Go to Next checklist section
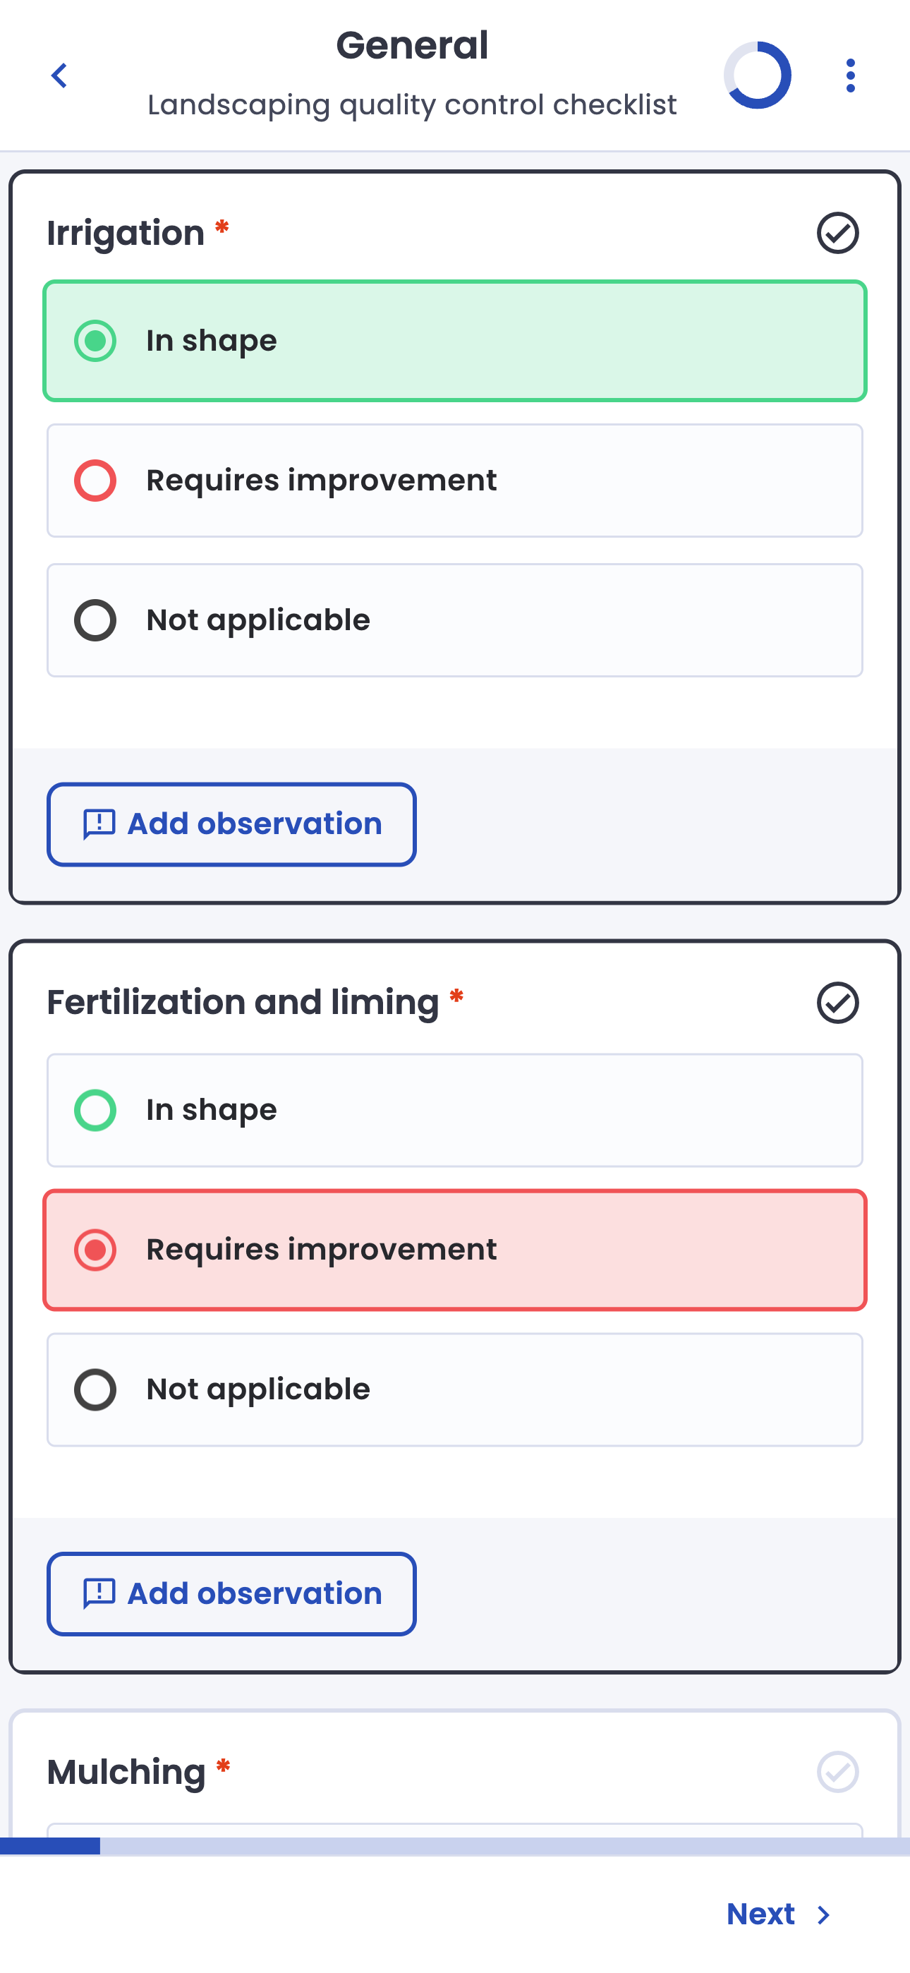Viewport: 910px width, 1973px height. pos(760,1914)
